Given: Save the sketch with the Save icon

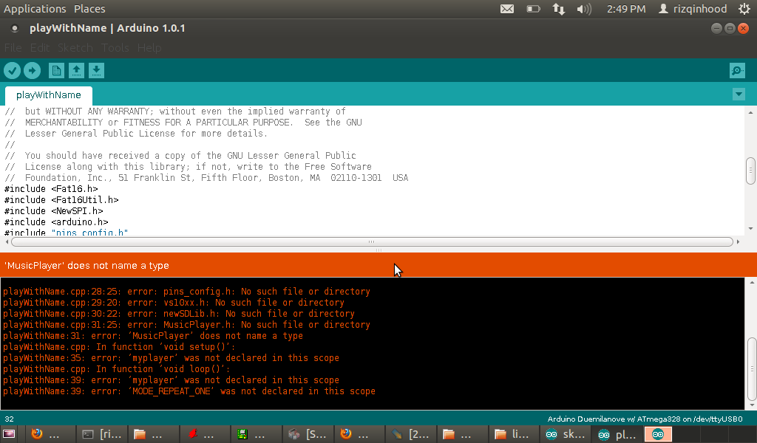Looking at the screenshot, I should (x=96, y=71).
